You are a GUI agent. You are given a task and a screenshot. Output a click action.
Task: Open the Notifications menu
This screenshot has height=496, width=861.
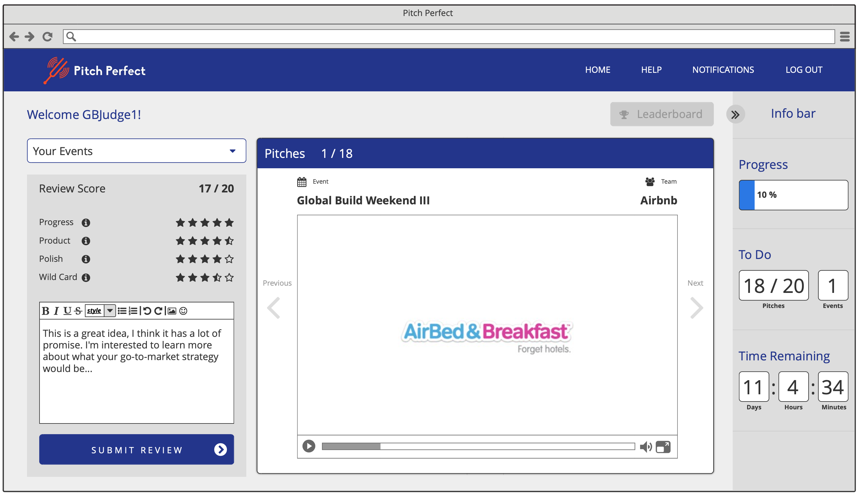click(x=723, y=69)
